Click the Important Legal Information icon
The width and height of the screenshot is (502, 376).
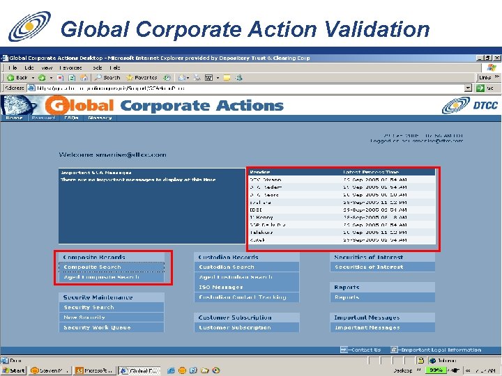[394, 350]
